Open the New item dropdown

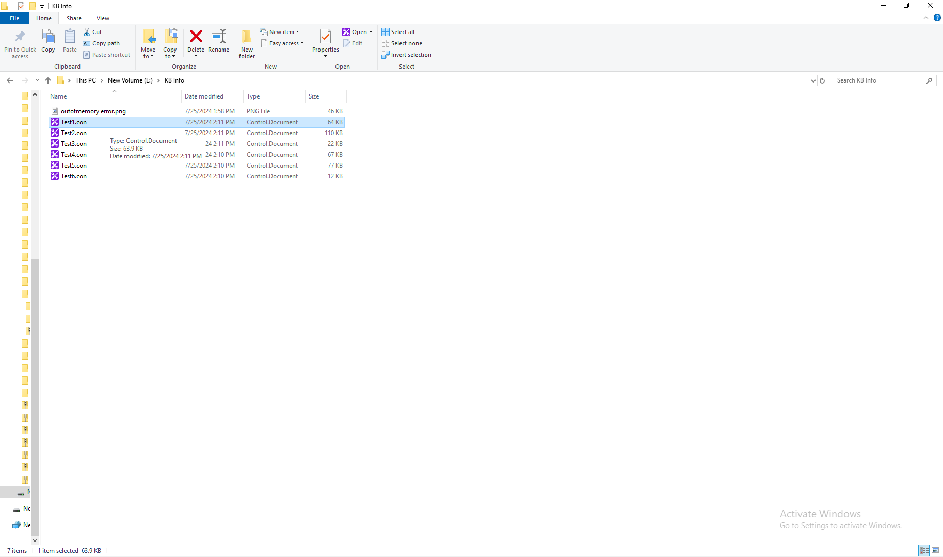(x=279, y=32)
